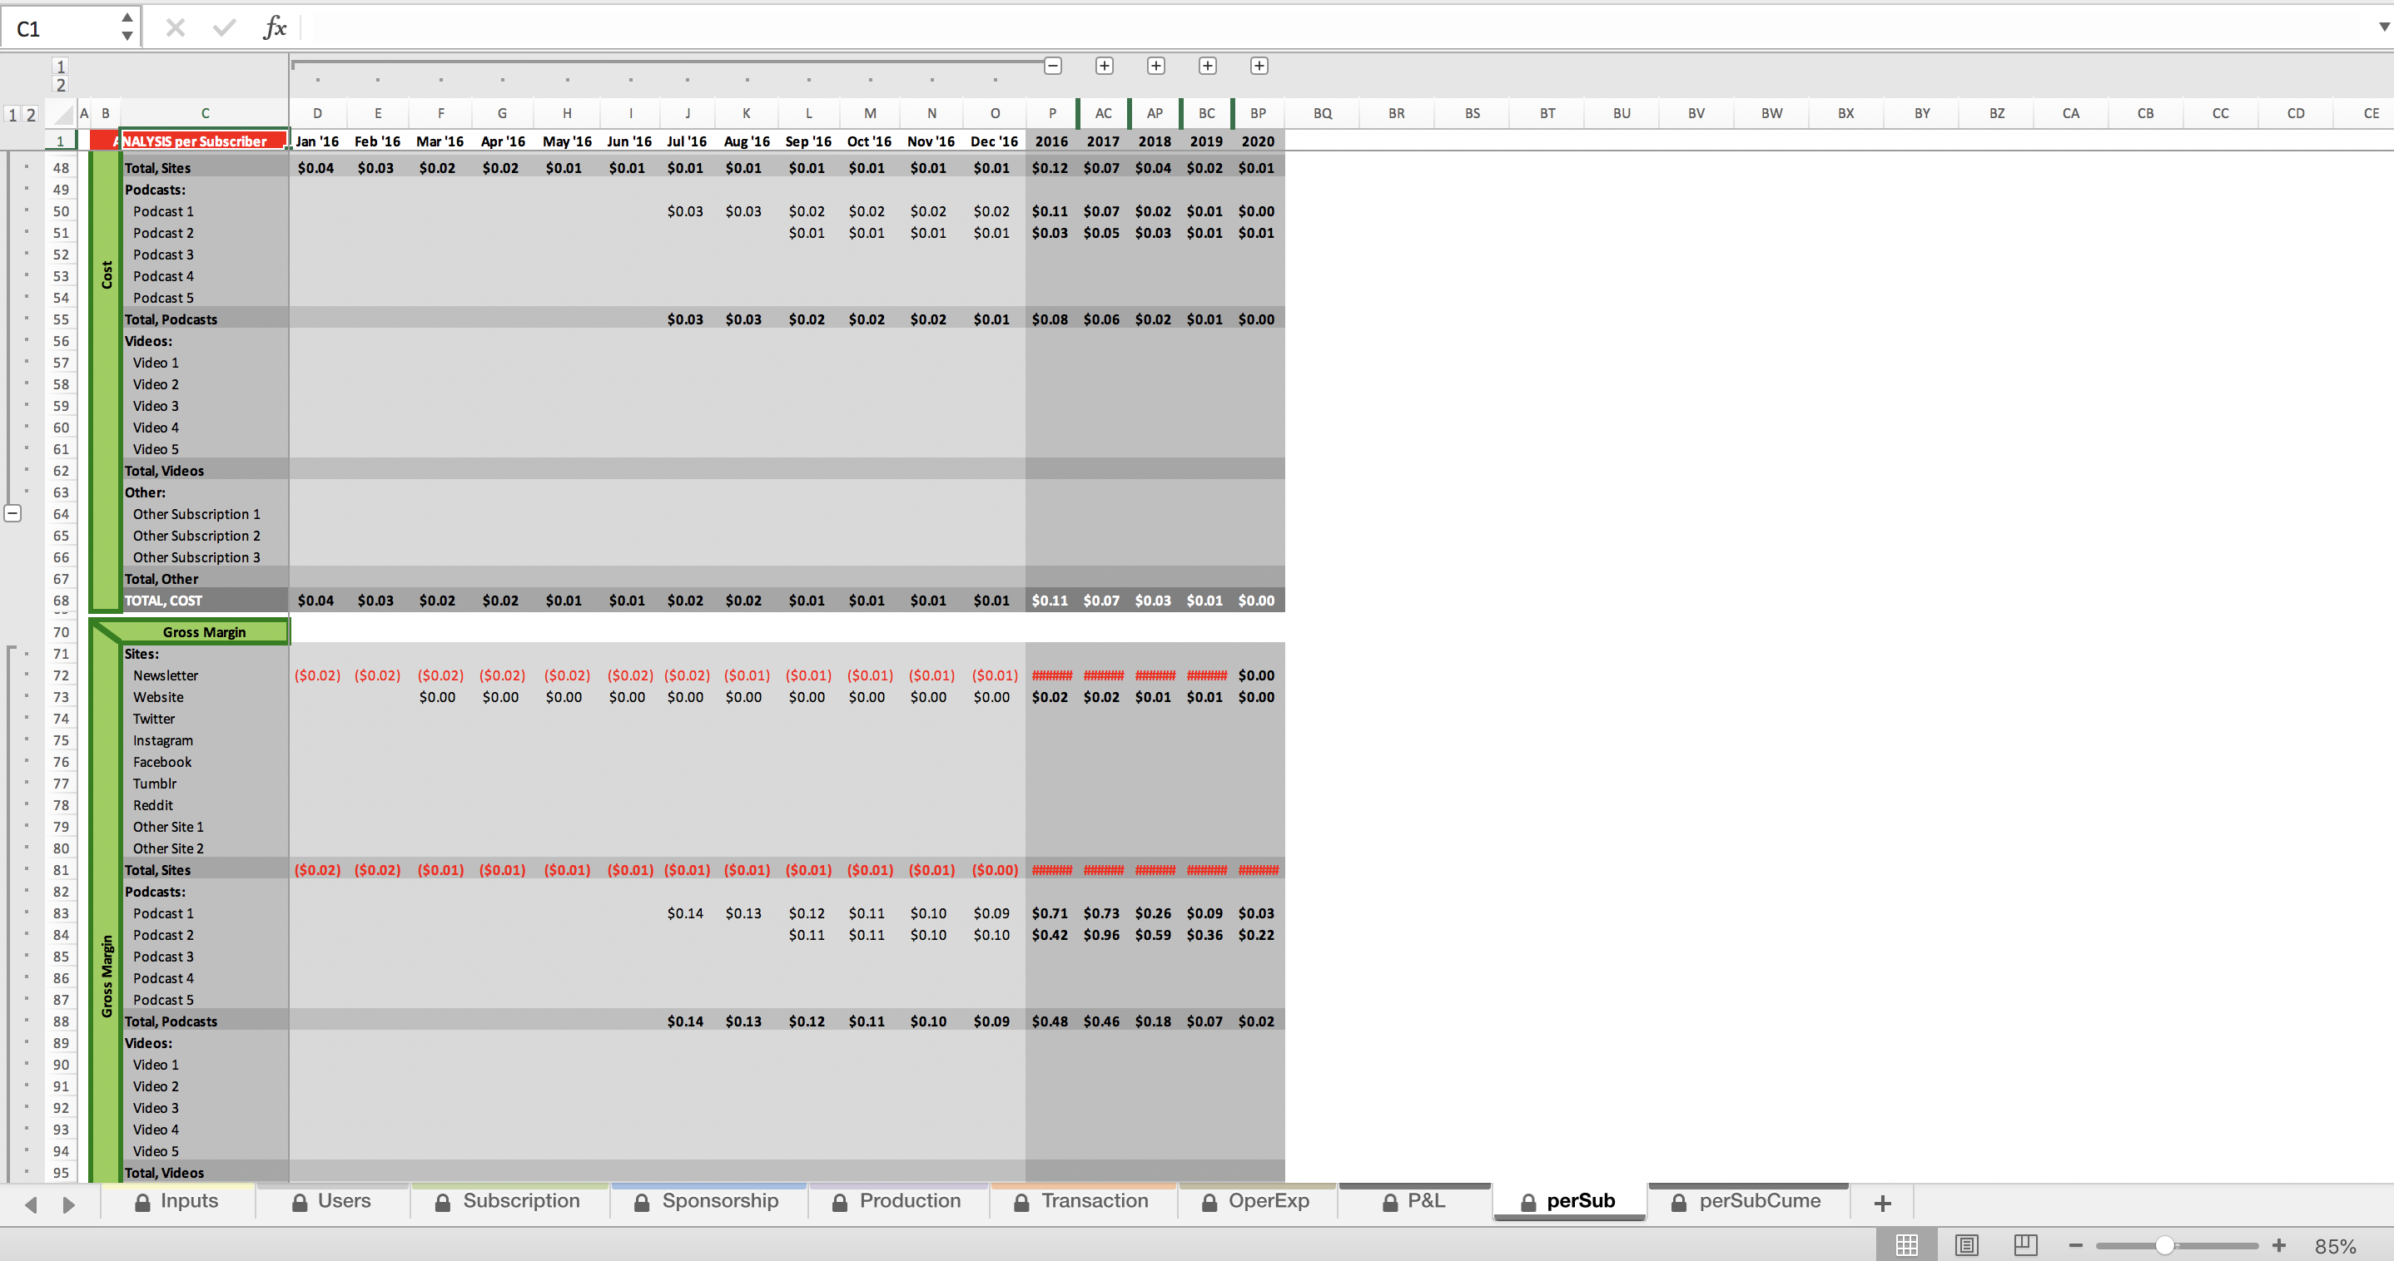Collapse the Cost row group
Screen dimensions: 2394x1261
tap(13, 512)
